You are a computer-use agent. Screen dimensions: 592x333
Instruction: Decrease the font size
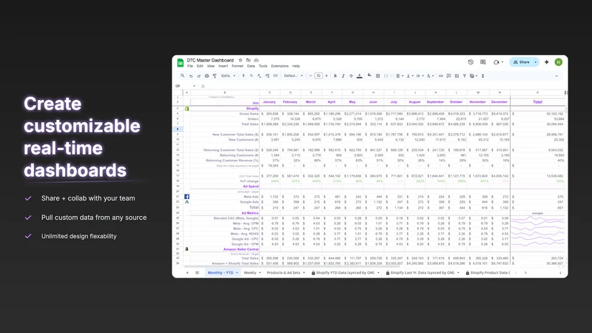(x=310, y=76)
